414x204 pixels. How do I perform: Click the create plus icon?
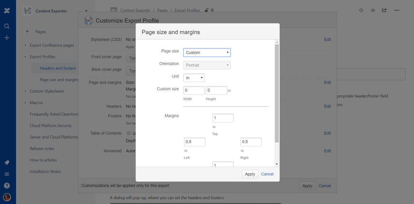click(7, 38)
